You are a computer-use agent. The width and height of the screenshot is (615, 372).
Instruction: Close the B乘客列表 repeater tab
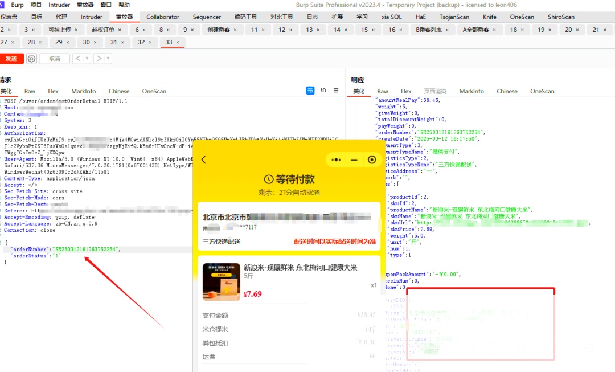[447, 30]
